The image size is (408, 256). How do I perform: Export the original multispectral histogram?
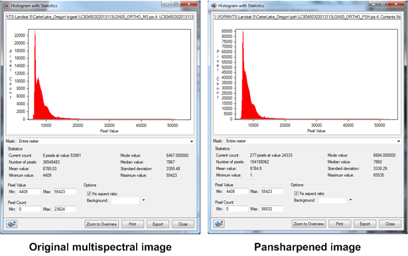click(x=158, y=224)
